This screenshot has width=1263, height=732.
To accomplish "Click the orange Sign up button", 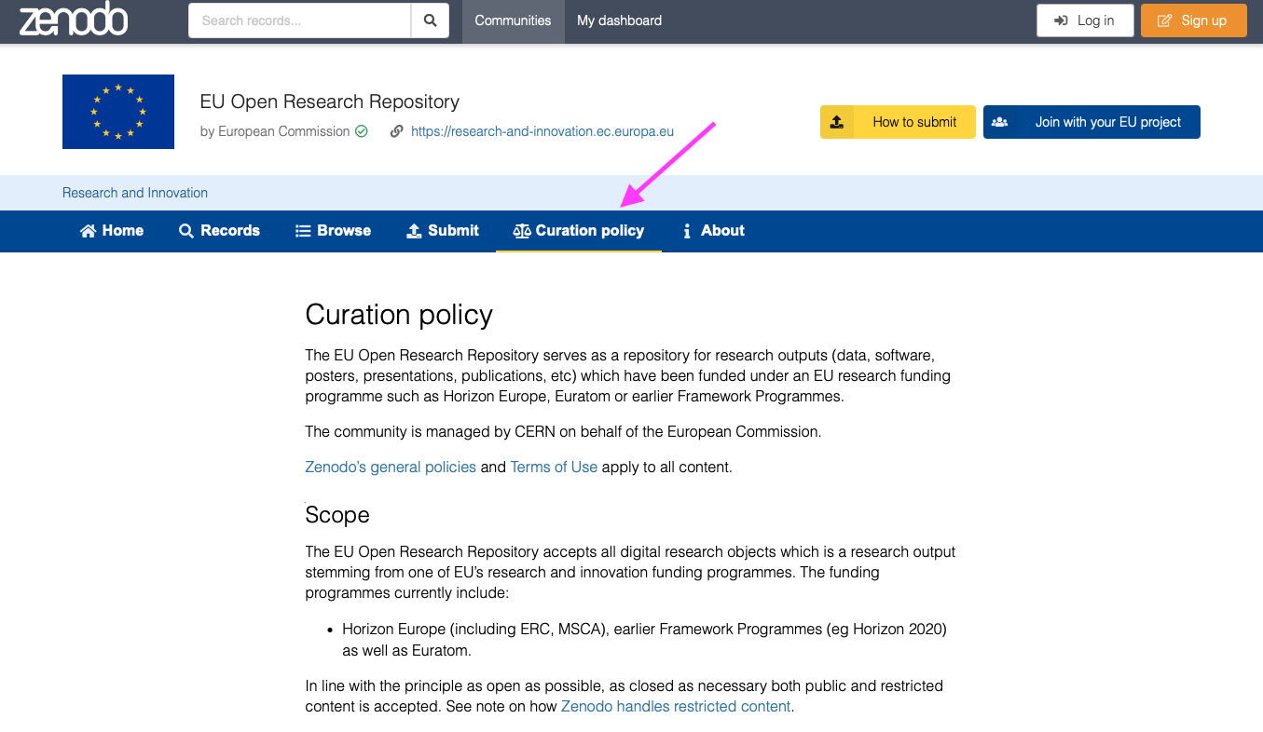I will click(x=1193, y=20).
